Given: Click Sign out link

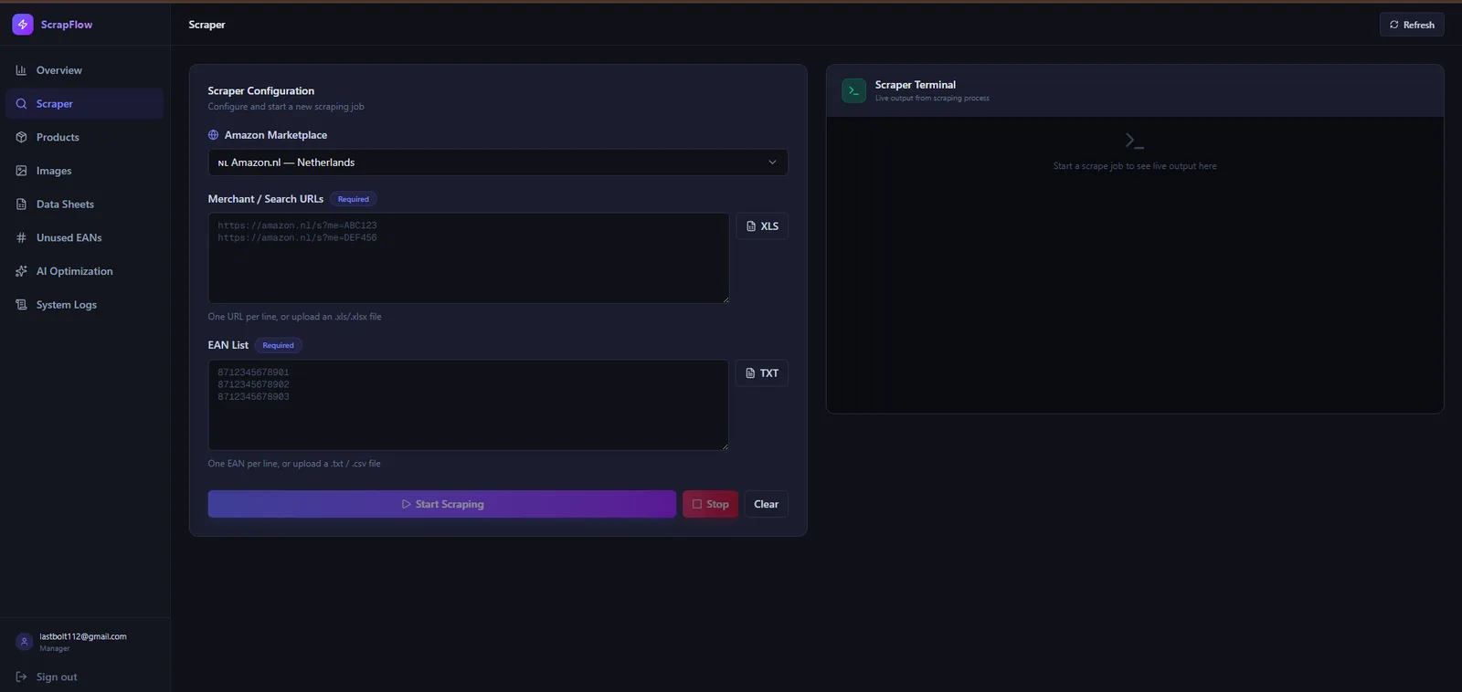Looking at the screenshot, I should [57, 676].
